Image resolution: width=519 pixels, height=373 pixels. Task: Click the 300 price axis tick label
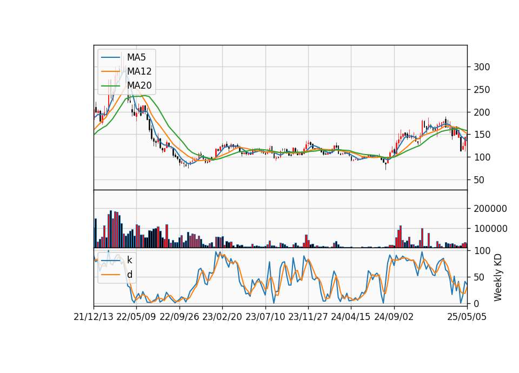(482, 67)
